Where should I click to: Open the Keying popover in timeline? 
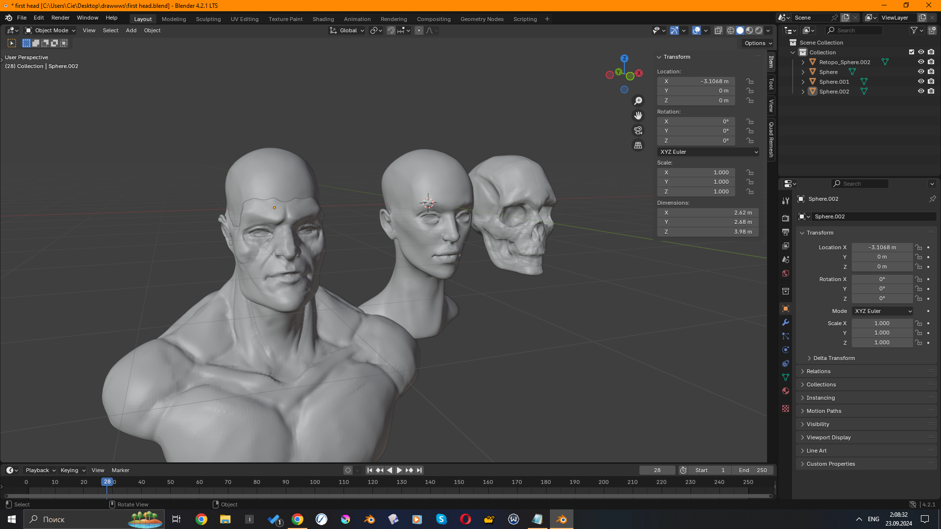click(73, 470)
